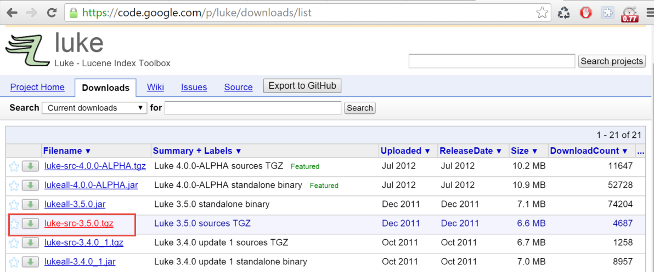Star the luke-src-3.5.0.tgz download
The width and height of the screenshot is (654, 272).
pos(14,224)
